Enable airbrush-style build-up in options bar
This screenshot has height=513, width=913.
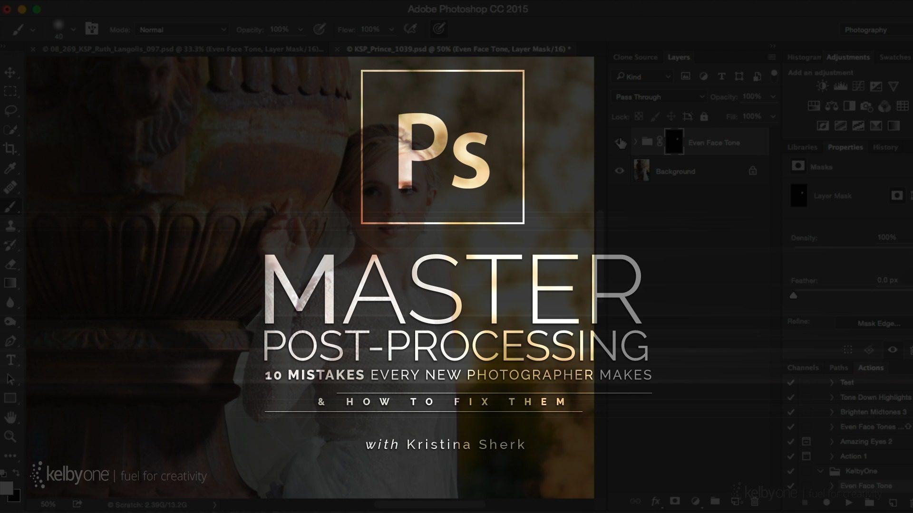[x=410, y=29]
